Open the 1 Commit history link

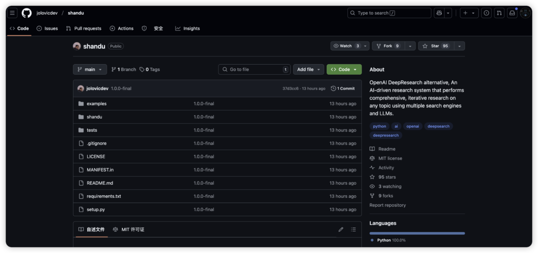(343, 88)
